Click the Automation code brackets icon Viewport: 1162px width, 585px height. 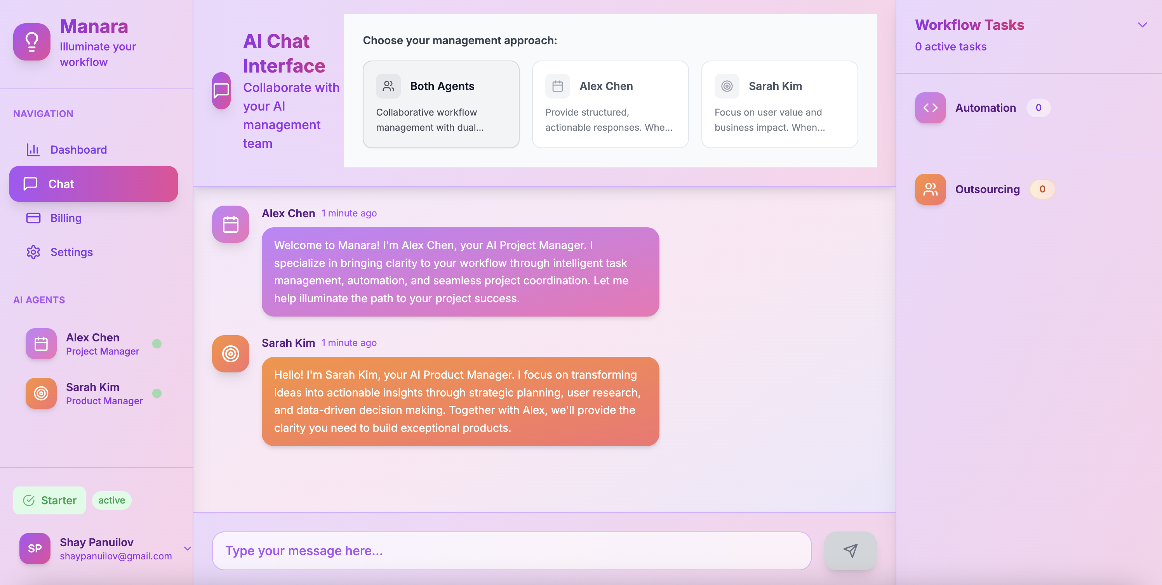tap(930, 108)
